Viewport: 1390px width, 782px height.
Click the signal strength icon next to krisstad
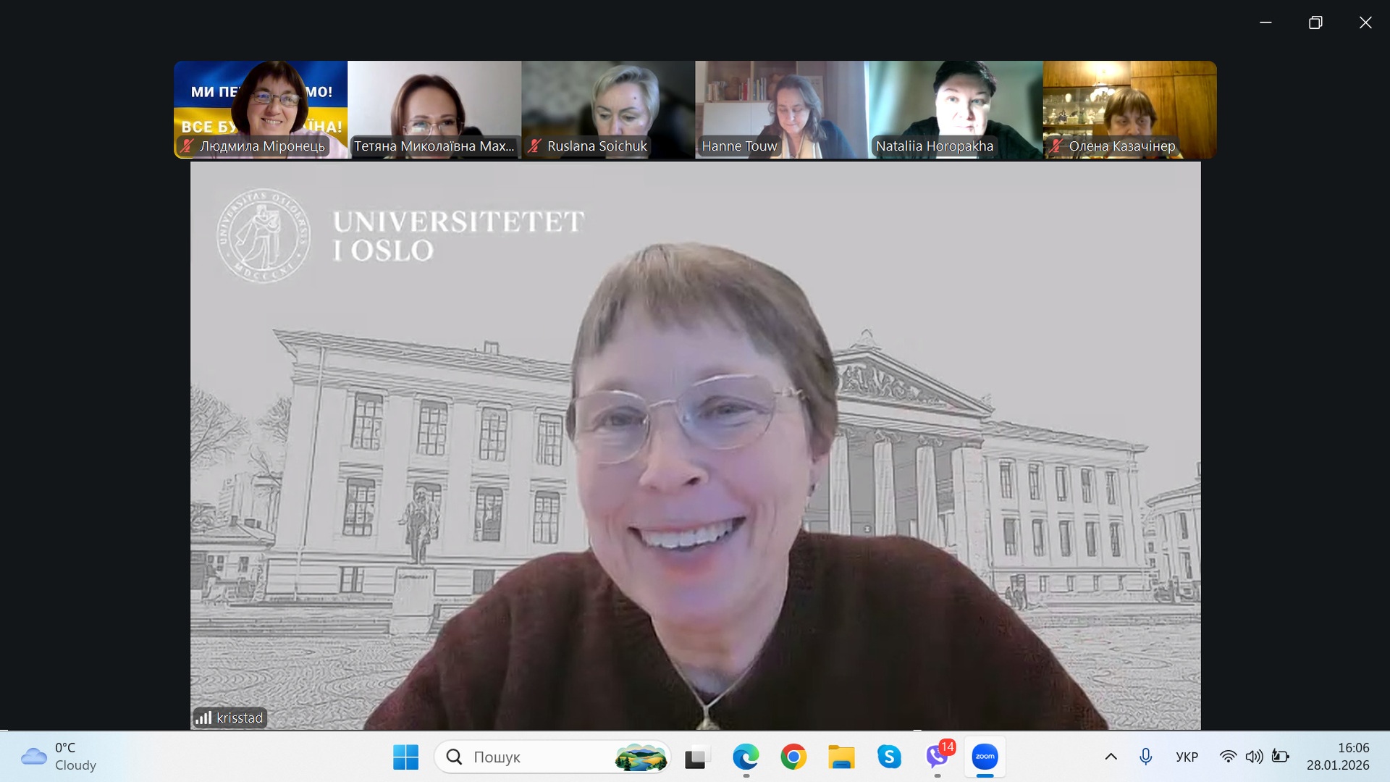coord(203,718)
